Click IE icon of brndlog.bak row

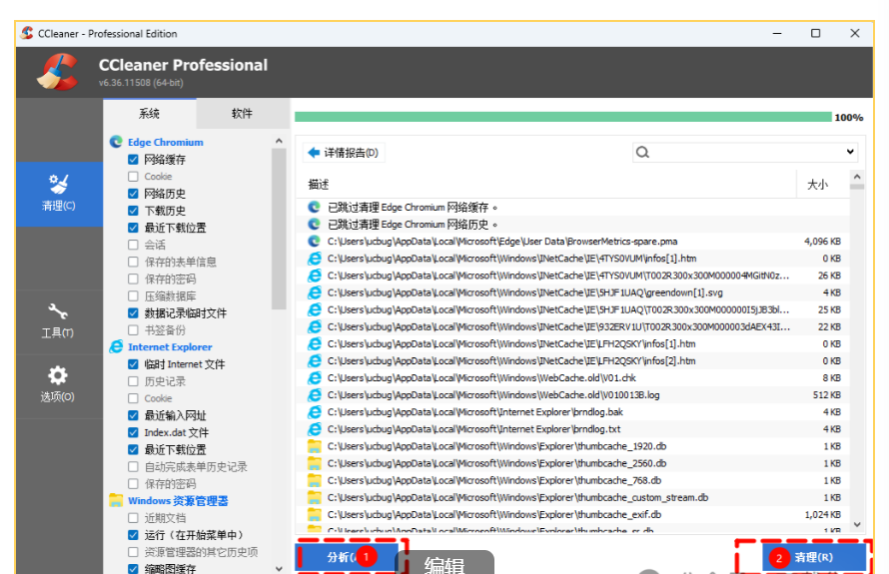314,412
